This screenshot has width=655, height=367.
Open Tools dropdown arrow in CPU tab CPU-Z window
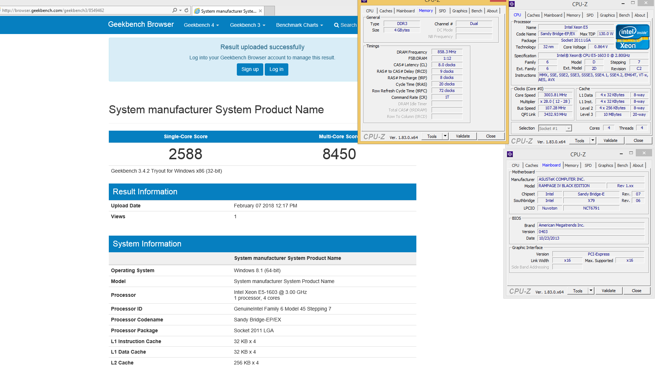(593, 140)
